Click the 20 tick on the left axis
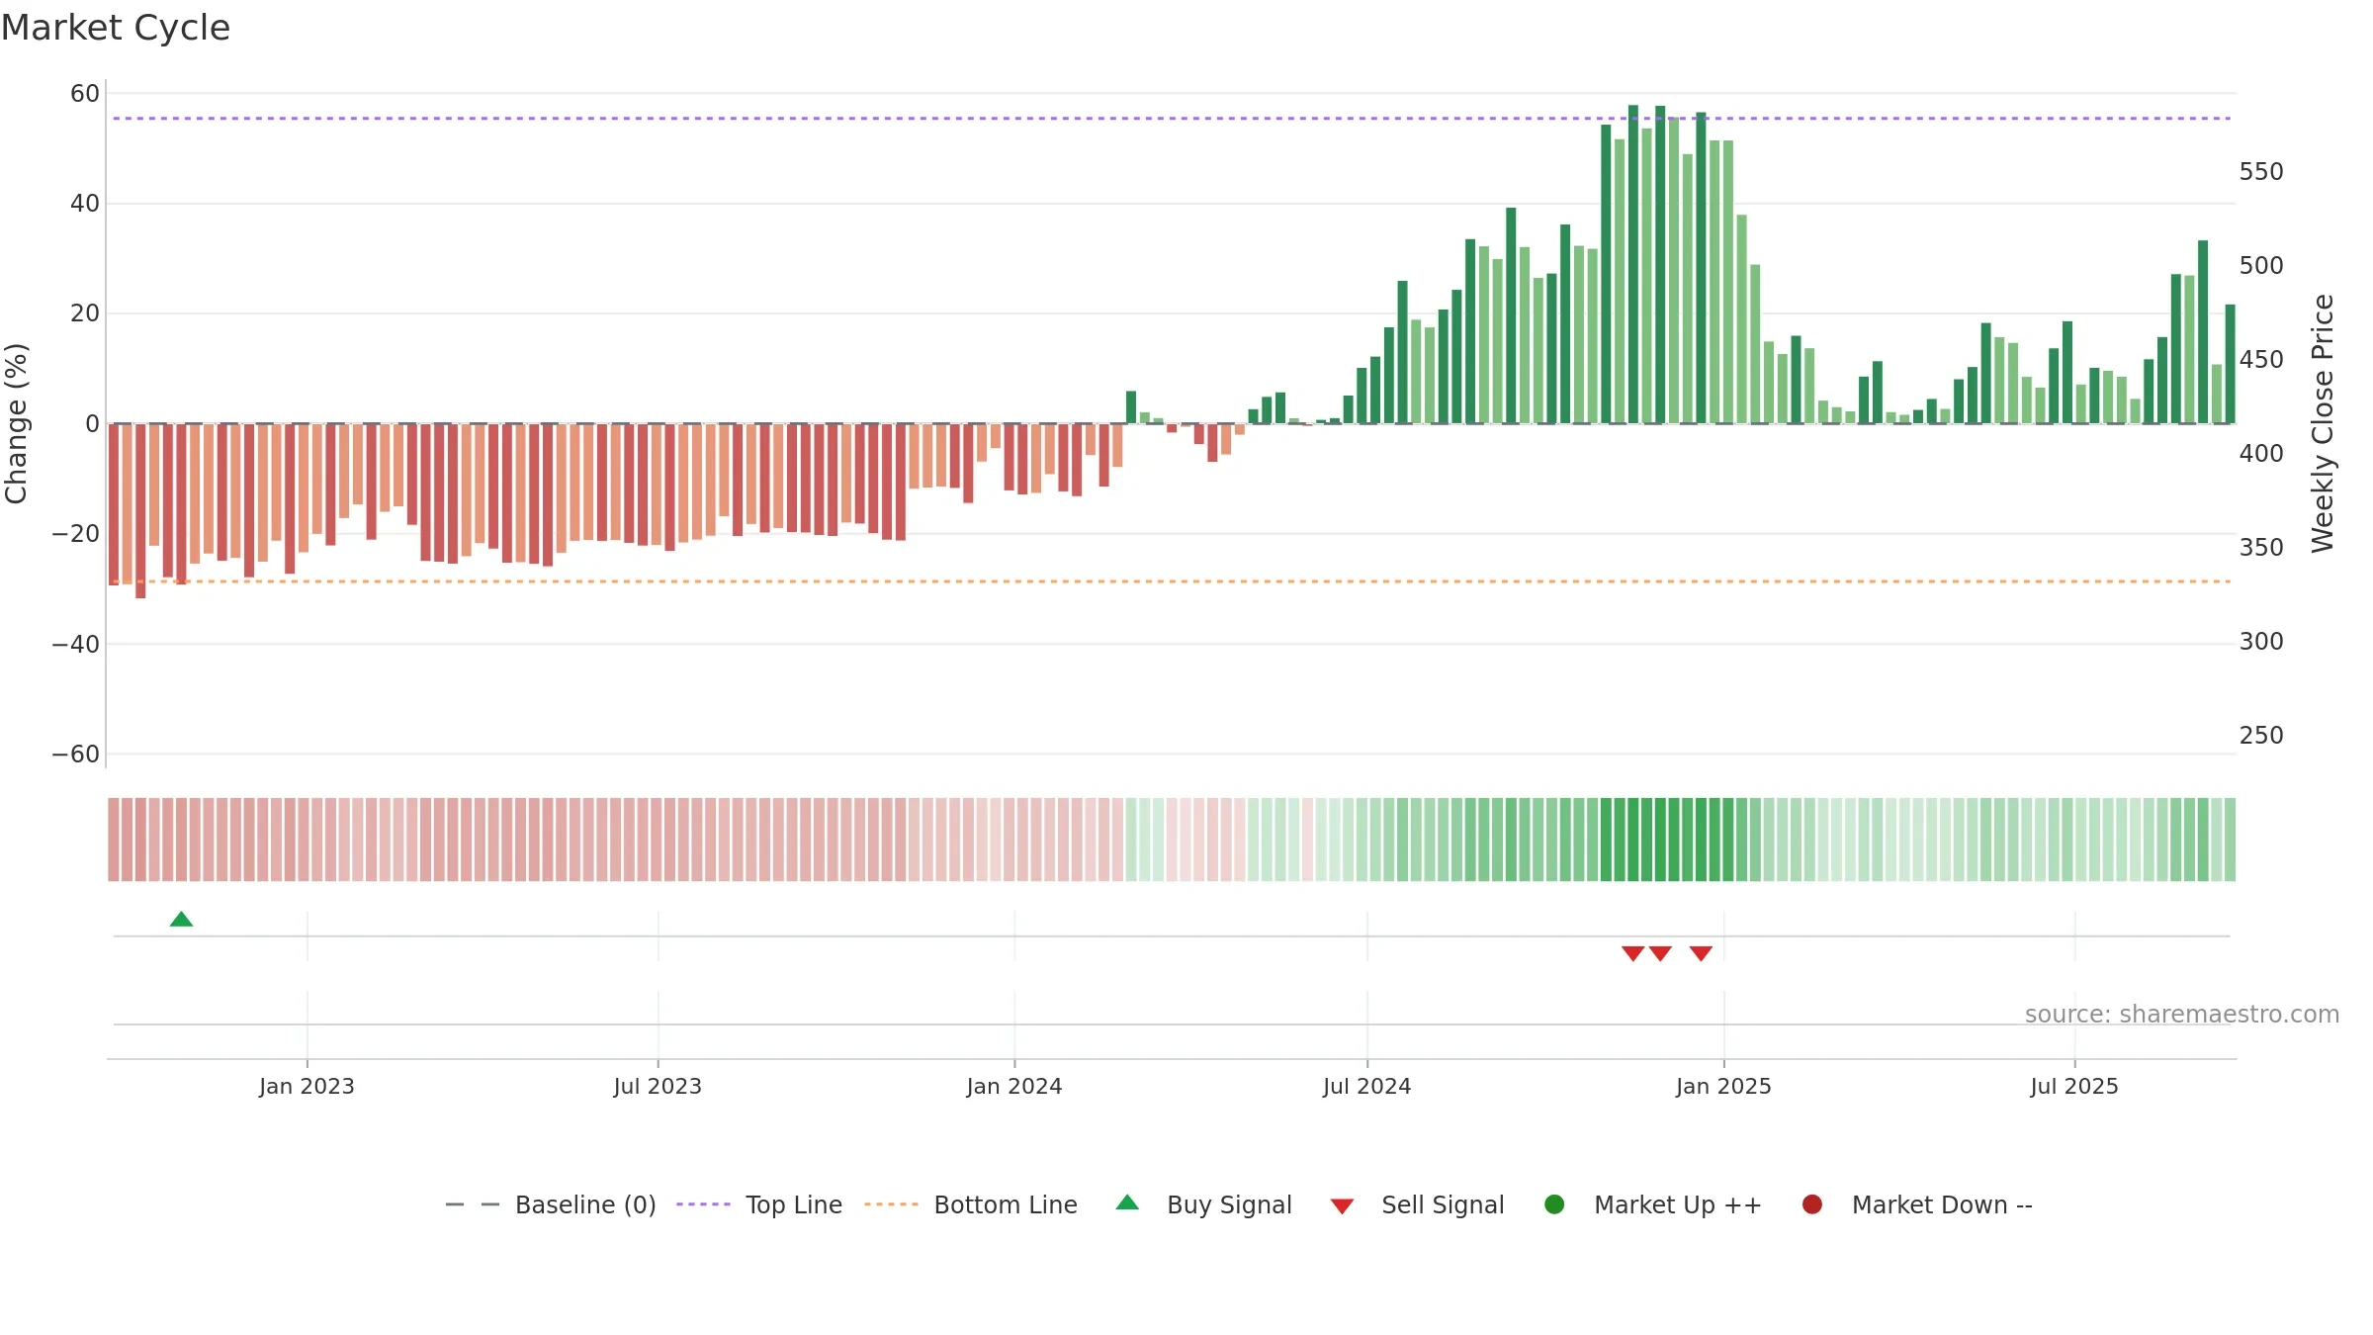Screen dimensions: 2373x1335 coord(85,313)
